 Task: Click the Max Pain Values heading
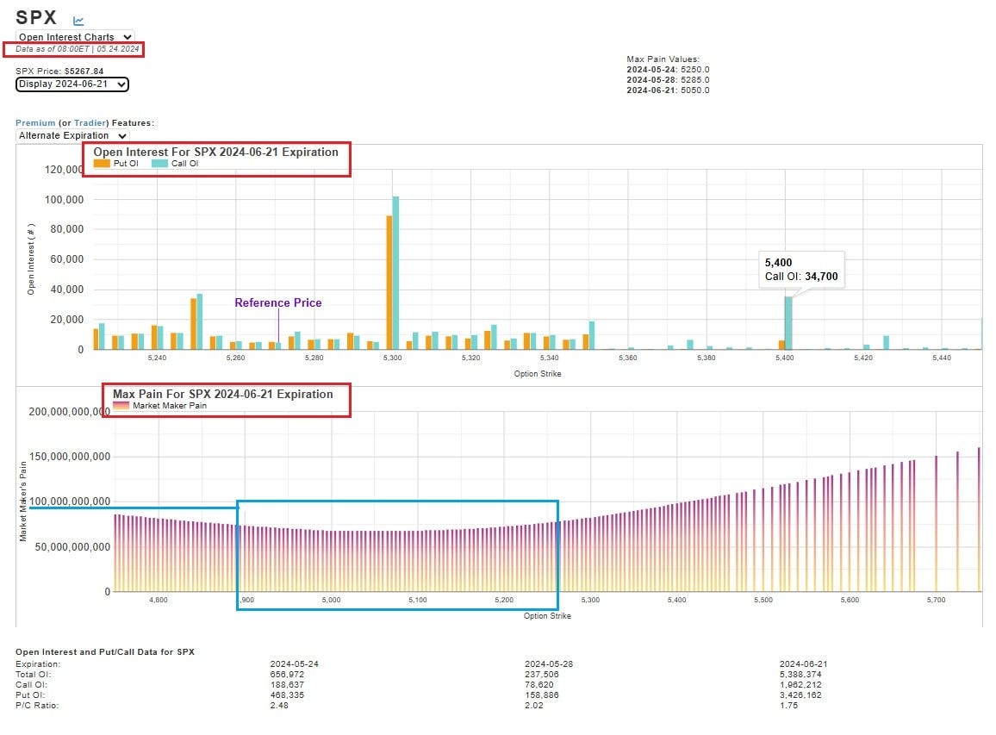[663, 59]
